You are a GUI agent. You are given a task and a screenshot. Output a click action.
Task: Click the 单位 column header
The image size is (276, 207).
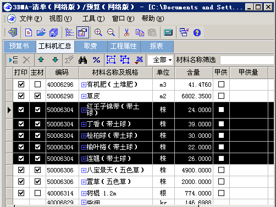point(163,72)
